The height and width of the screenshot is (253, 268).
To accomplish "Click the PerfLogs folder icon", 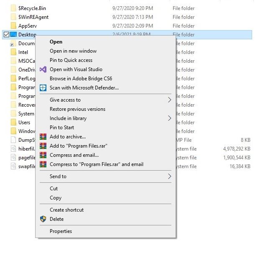I will [13, 79].
